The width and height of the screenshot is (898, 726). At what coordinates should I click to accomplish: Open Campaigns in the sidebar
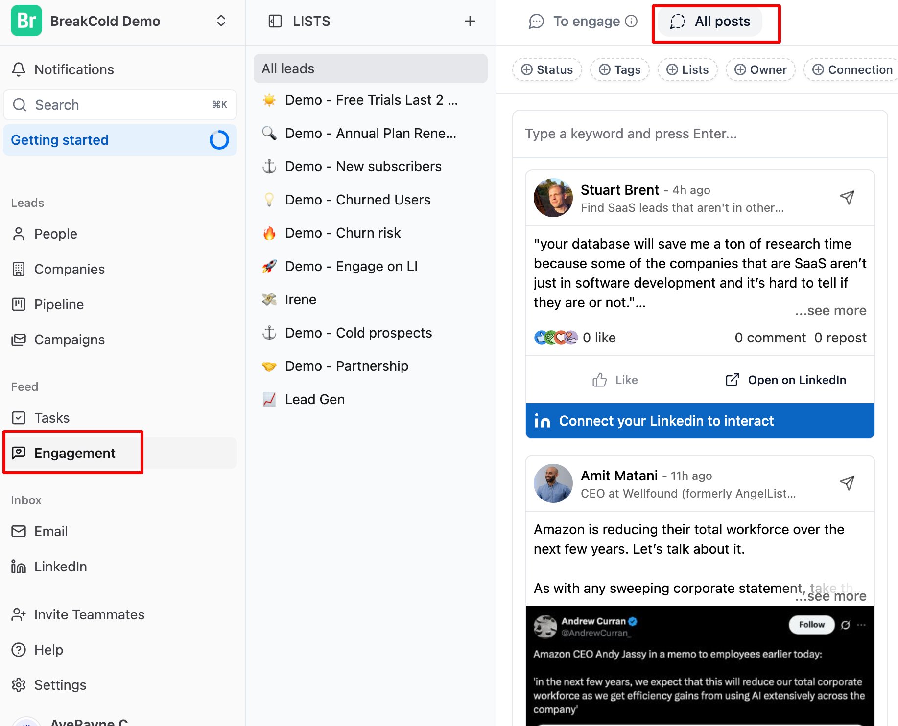[120, 340]
